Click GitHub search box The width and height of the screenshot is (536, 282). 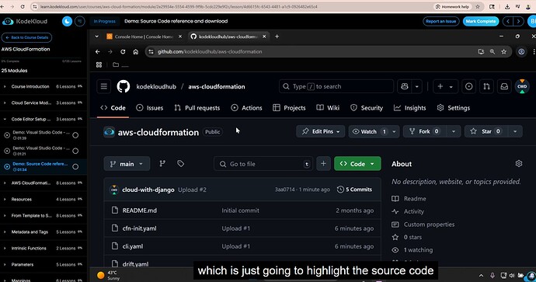click(336, 86)
